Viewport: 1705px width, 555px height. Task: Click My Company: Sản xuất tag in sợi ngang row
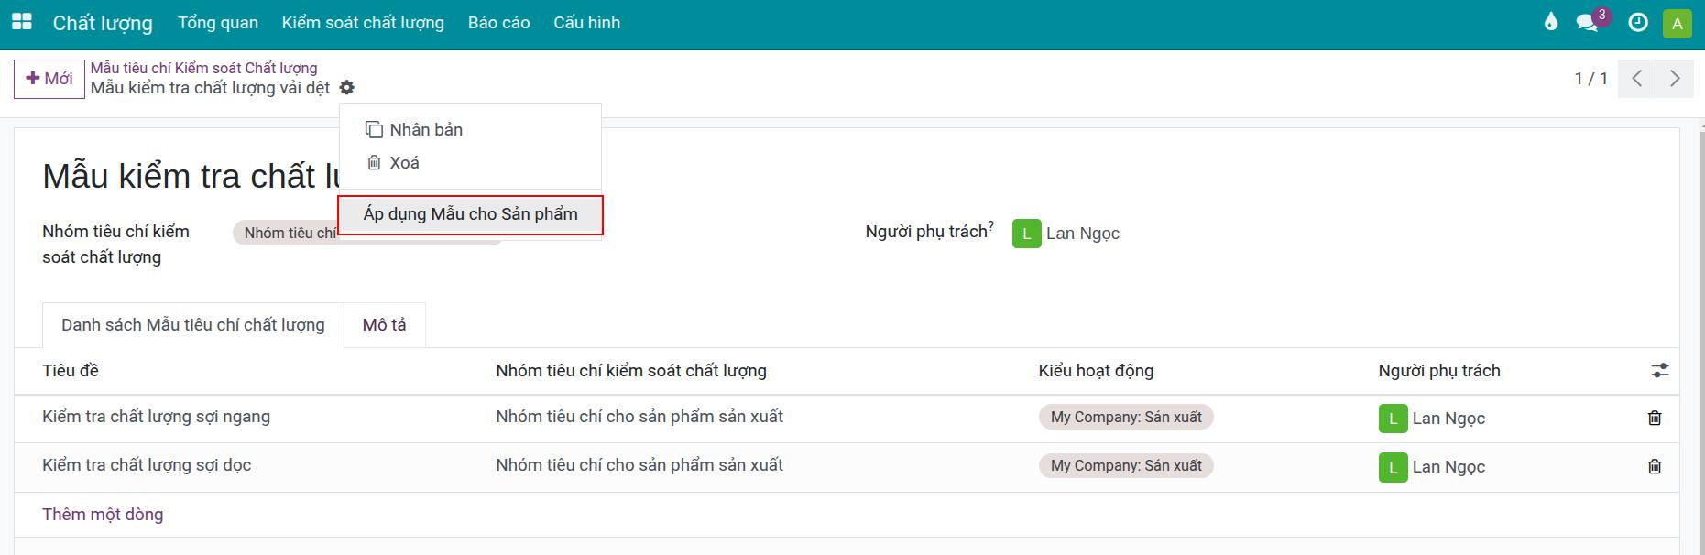[x=1126, y=418]
